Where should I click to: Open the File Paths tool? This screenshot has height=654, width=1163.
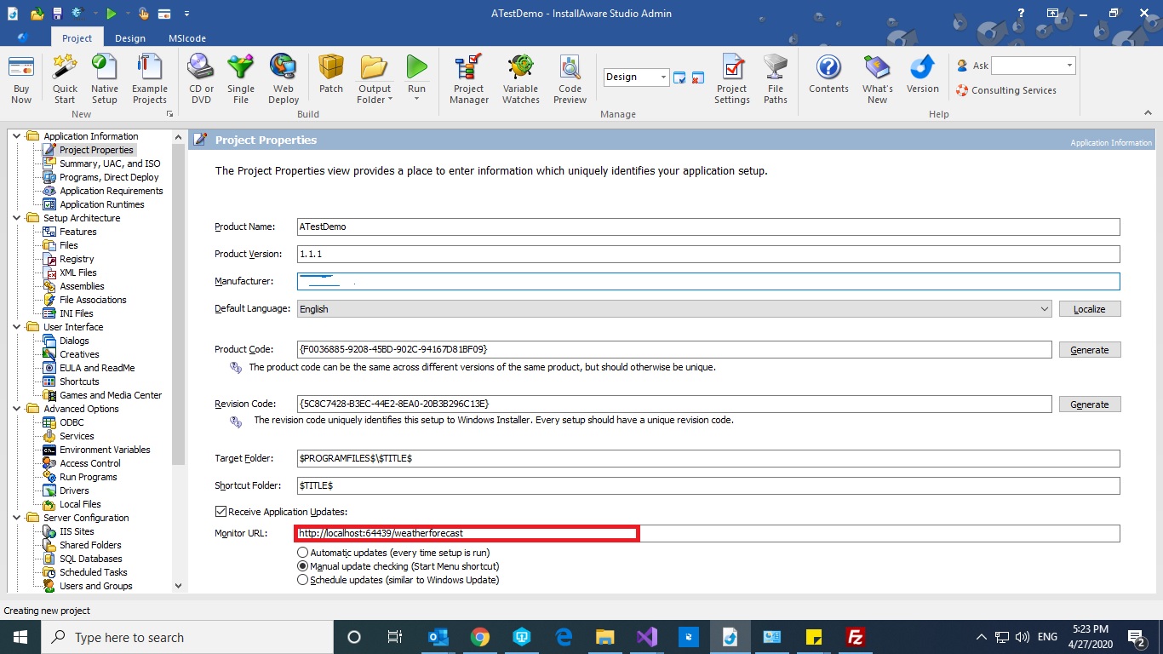(x=776, y=79)
